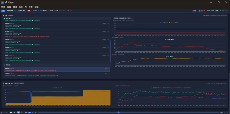This screenshot has width=230, height=114.
Task: Click the fast-forward double-arrow playback icon
Action: 26,112
